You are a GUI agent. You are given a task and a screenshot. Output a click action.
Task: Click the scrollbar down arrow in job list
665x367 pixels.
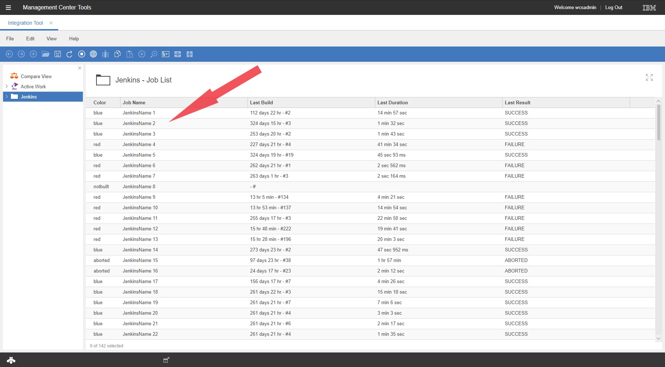[x=658, y=338]
